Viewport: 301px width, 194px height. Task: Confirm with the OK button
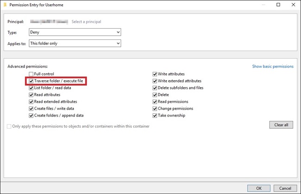259,188
